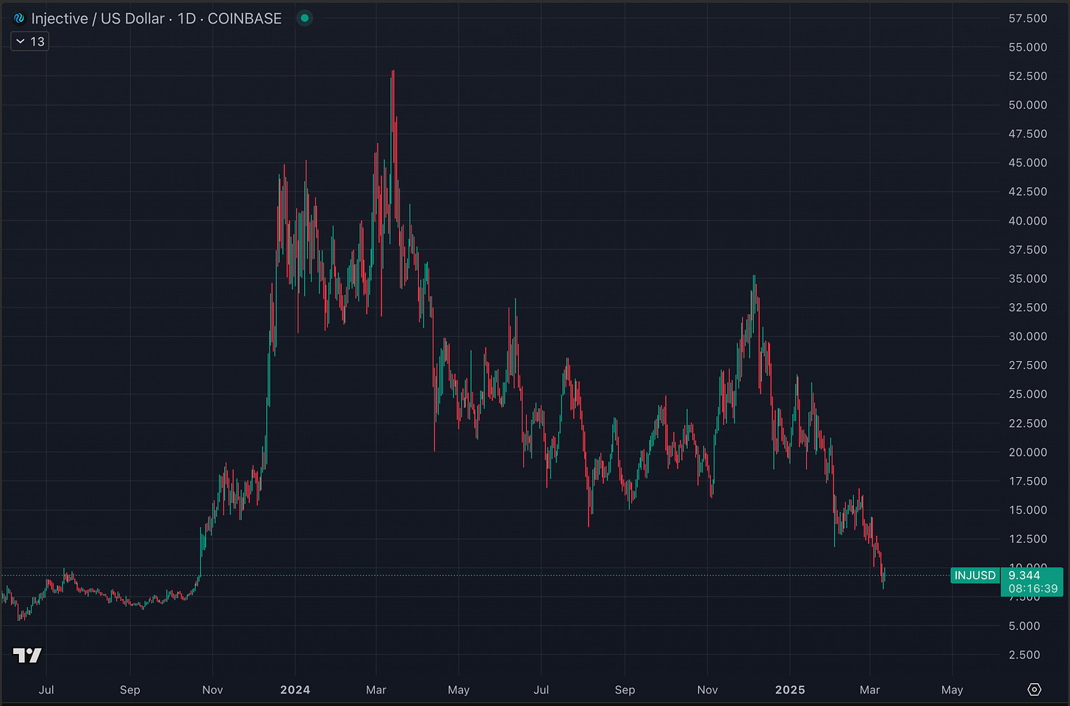
Task: Click the 35.000 price axis label
Action: coord(1027,279)
